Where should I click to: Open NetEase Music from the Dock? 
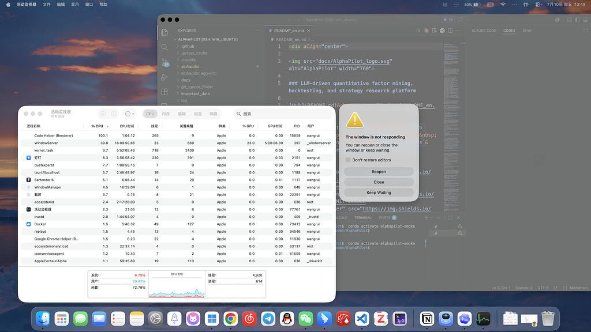[x=249, y=319]
